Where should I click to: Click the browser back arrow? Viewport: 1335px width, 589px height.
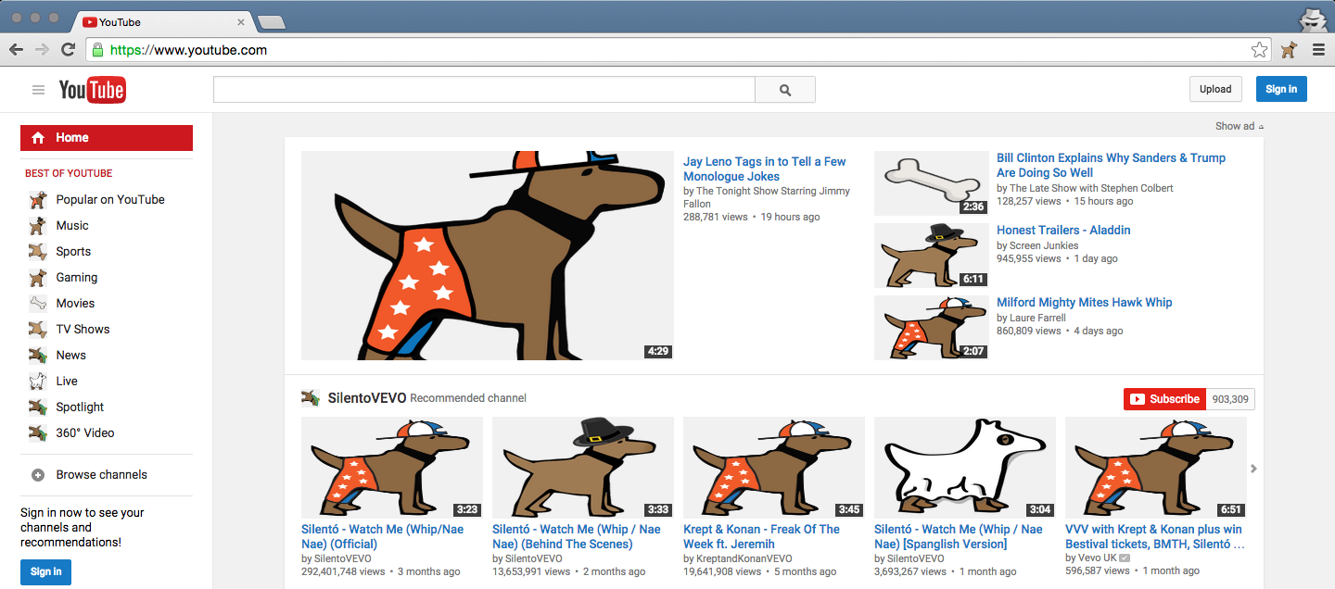[x=16, y=50]
